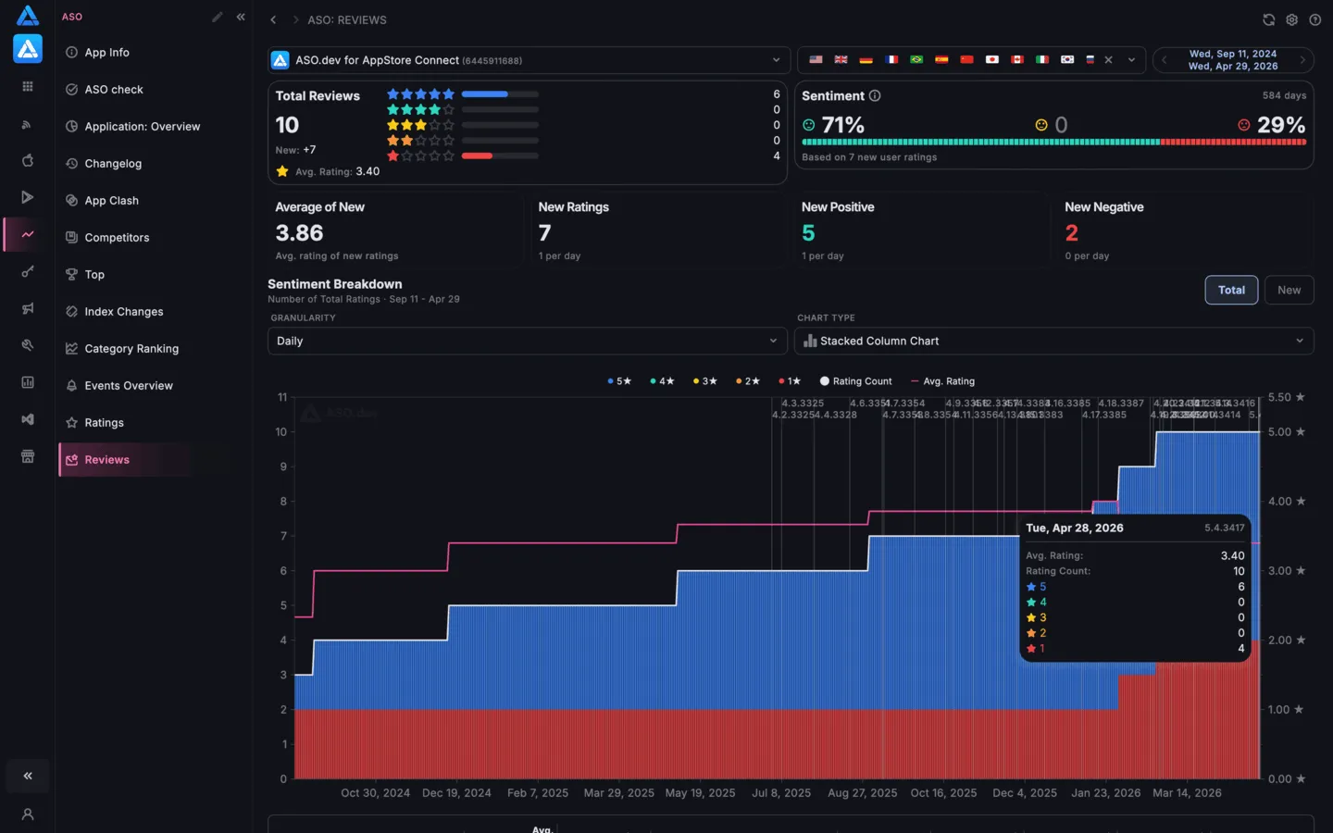Toggle the Rating Count legend series

[x=856, y=381]
